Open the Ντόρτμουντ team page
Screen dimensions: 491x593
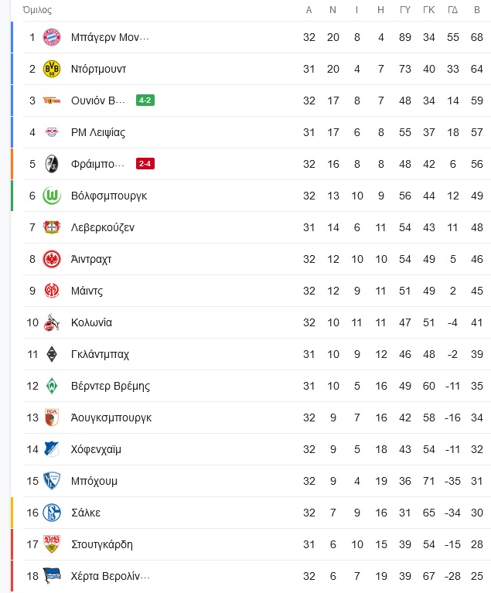[98, 70]
